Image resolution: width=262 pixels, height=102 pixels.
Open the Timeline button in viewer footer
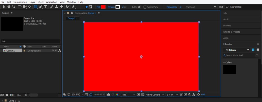[190, 95]
